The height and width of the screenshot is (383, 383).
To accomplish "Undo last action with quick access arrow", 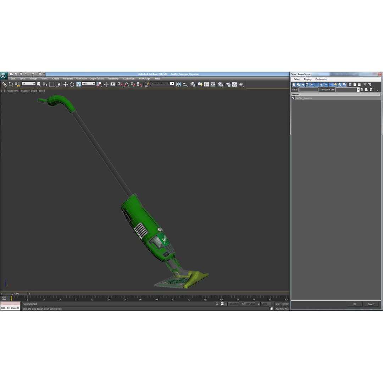I will (26, 74).
